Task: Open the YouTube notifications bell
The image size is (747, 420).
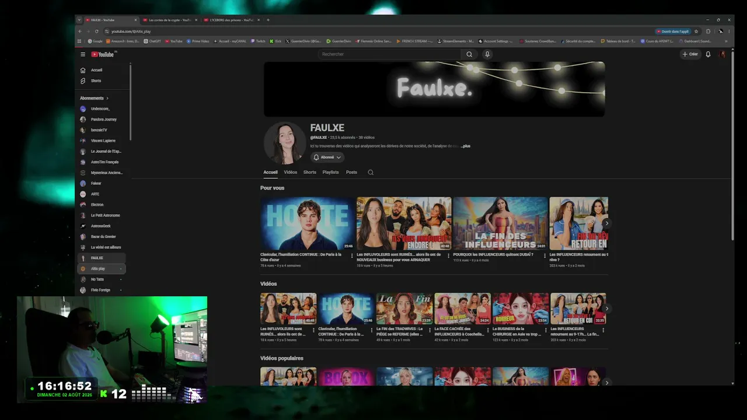Action: (x=708, y=54)
